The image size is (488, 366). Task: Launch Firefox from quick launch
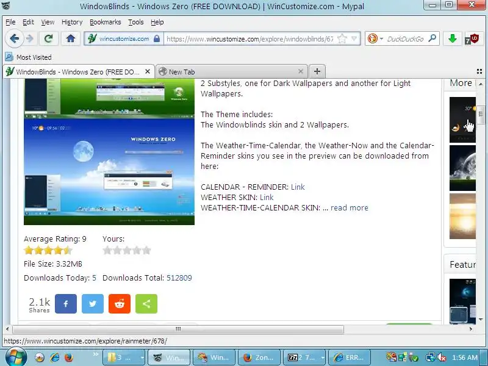coord(69,357)
